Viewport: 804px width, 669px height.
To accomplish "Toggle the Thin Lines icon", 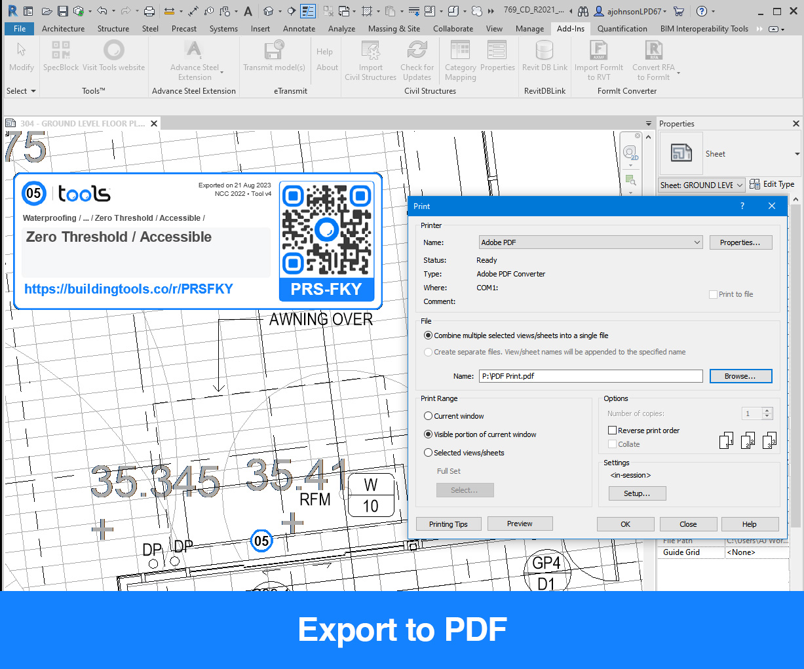I will (308, 11).
